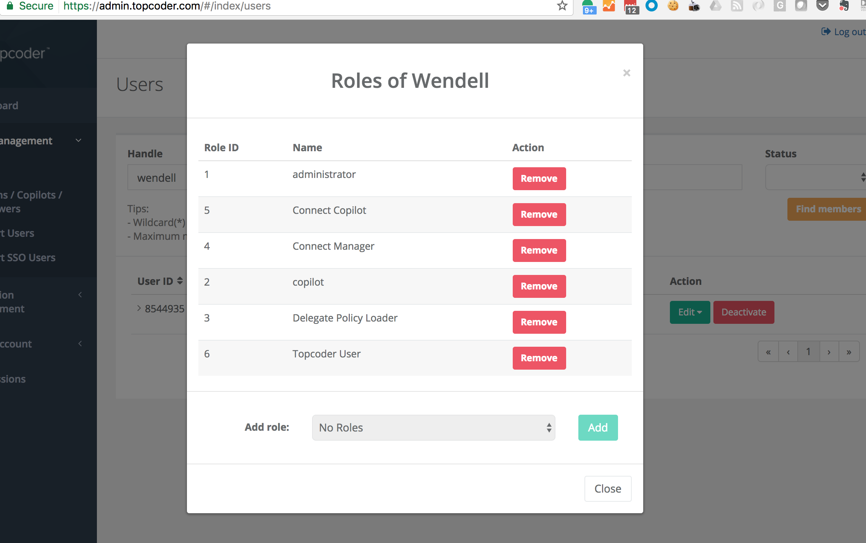Open the Add role dropdown

tap(433, 428)
